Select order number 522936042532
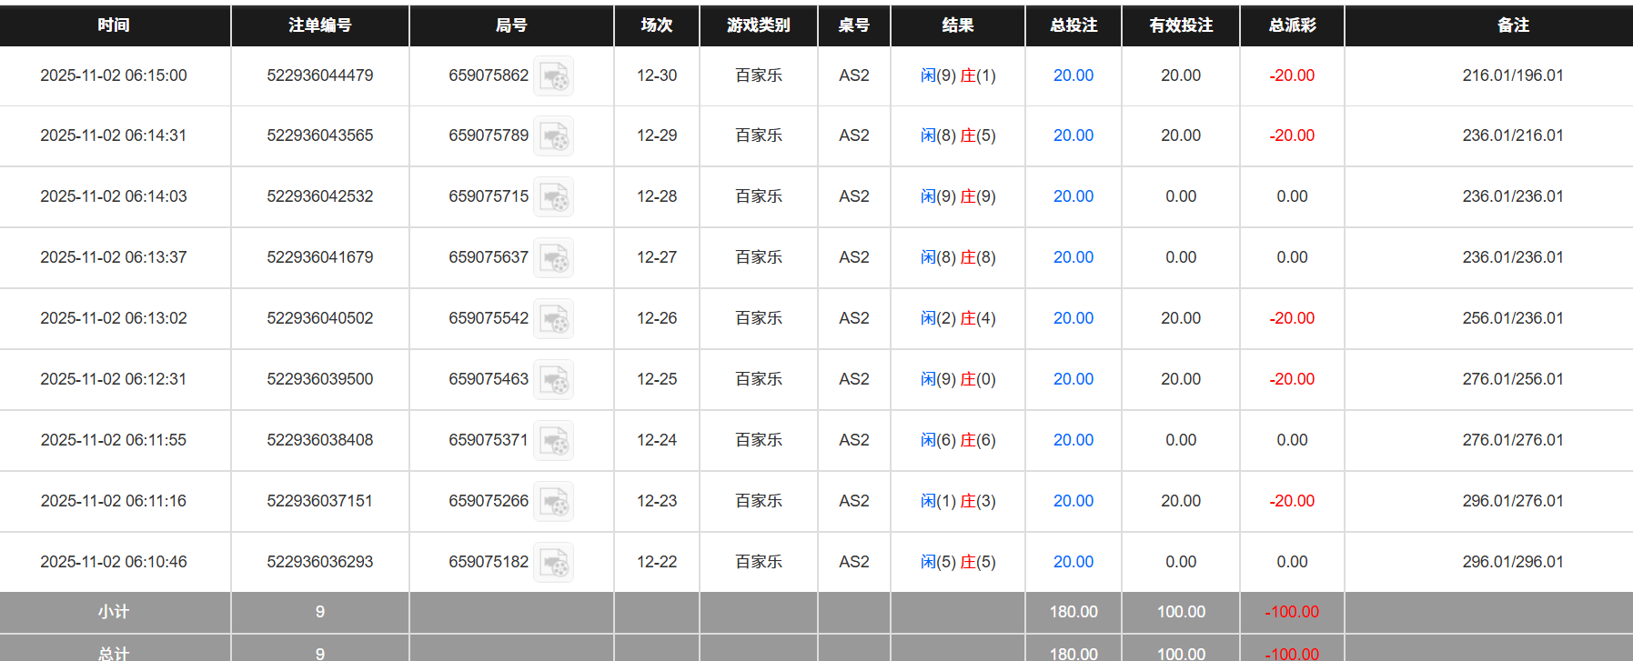Screen dimensions: 1633x661 click(319, 196)
